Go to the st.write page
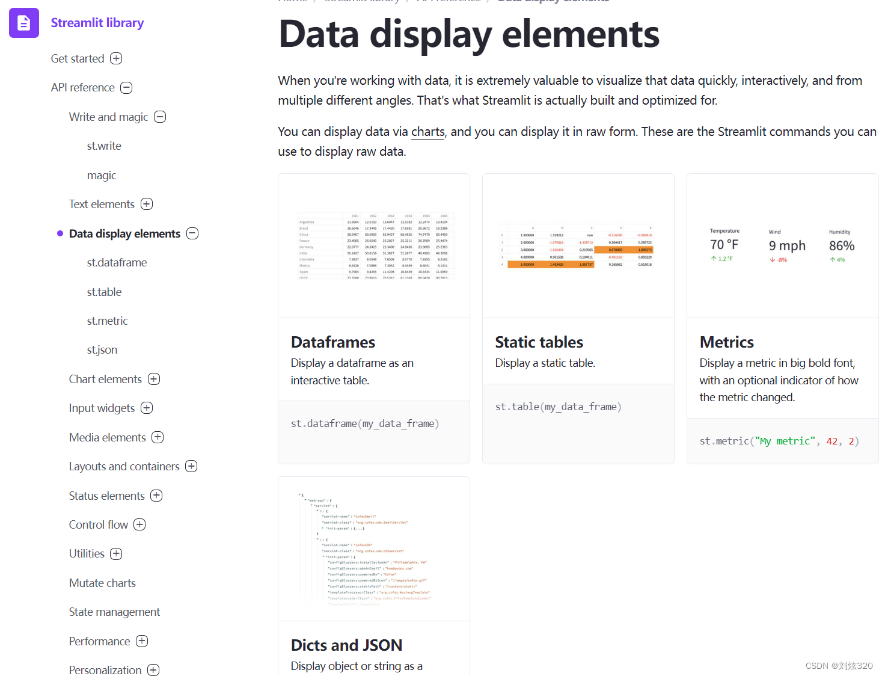882x676 pixels. tap(104, 146)
